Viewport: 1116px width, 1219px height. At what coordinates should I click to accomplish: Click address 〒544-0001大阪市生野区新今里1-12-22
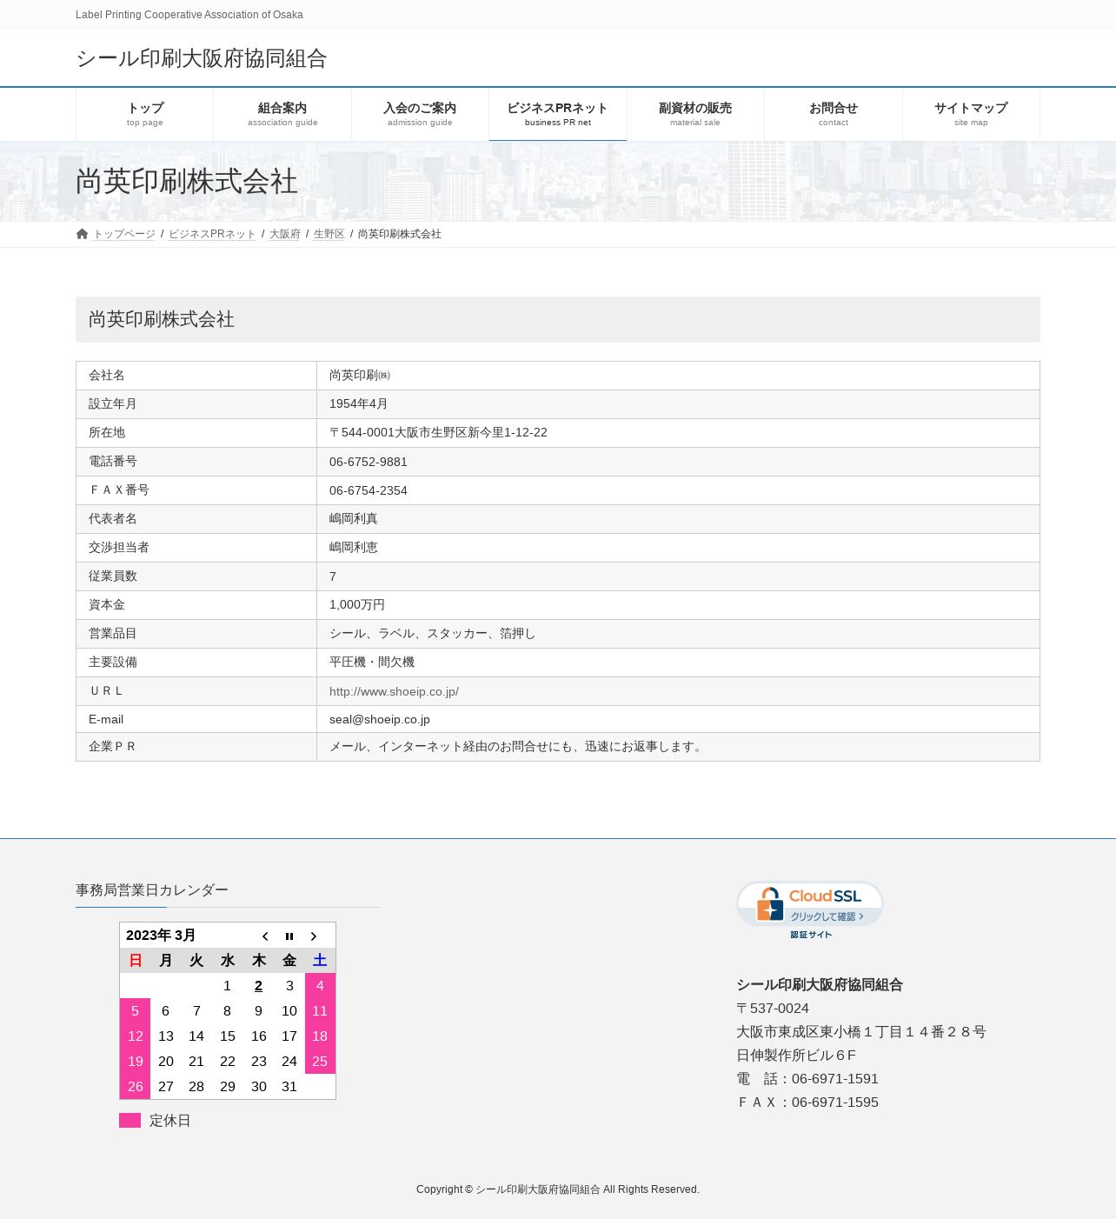(438, 432)
